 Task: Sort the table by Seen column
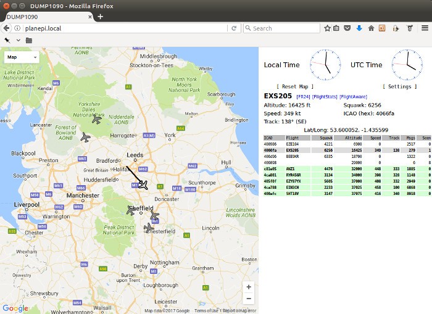coord(424,138)
